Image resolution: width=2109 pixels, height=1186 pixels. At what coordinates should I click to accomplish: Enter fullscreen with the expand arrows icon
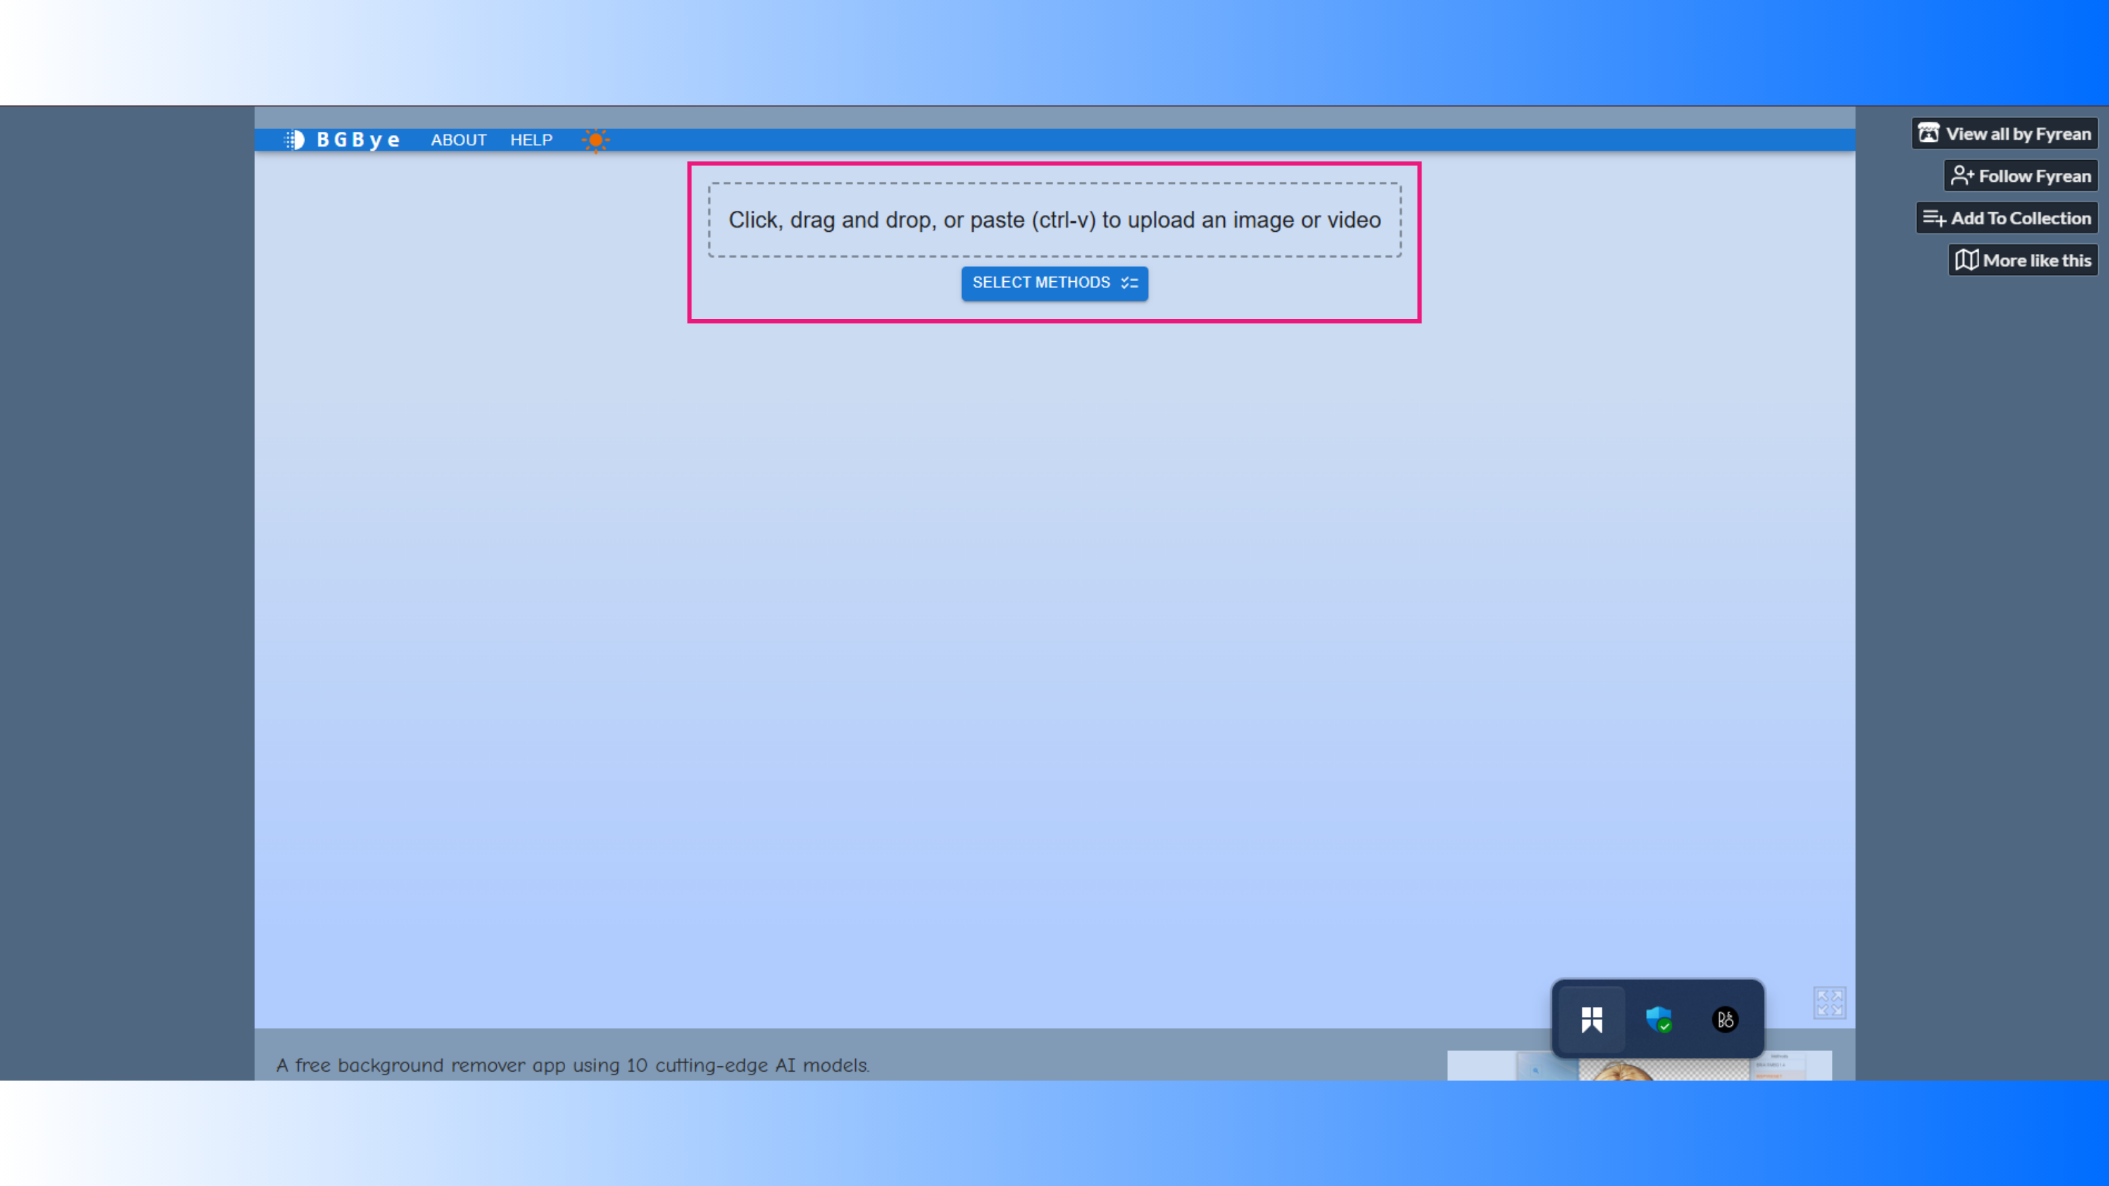(1829, 1003)
